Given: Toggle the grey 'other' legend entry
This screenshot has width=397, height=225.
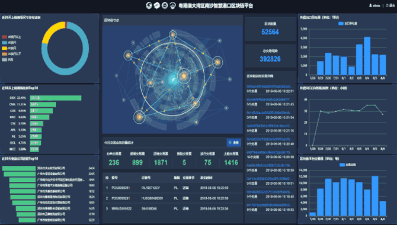Looking at the screenshot, I should [x=7, y=60].
